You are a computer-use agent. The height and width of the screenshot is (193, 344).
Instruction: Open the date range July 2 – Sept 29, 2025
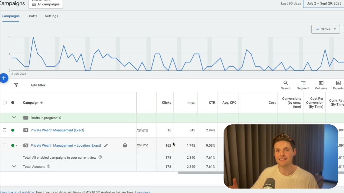click(x=324, y=3)
